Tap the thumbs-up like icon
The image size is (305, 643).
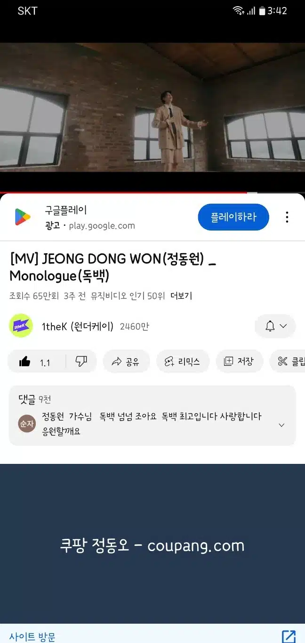(x=25, y=362)
